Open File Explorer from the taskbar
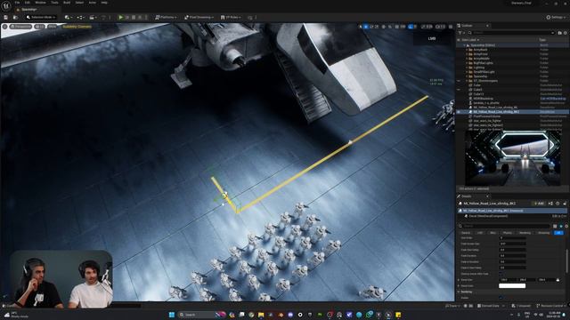 tap(261, 315)
